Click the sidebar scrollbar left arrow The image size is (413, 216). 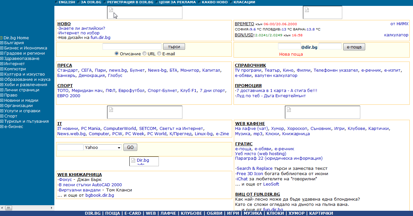point(2,207)
